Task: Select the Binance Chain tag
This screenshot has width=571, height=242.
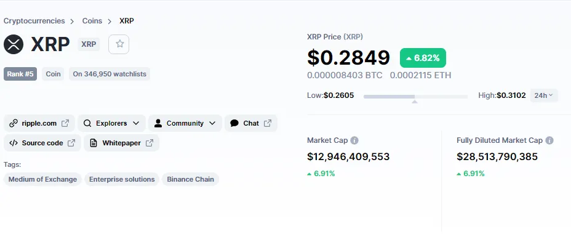Action: (191, 179)
